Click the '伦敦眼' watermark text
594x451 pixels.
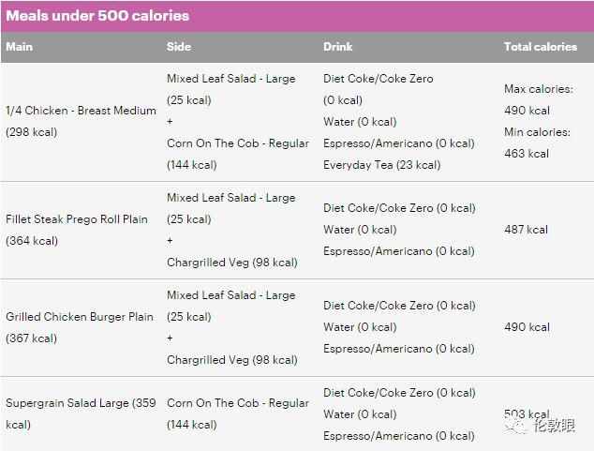click(x=553, y=427)
